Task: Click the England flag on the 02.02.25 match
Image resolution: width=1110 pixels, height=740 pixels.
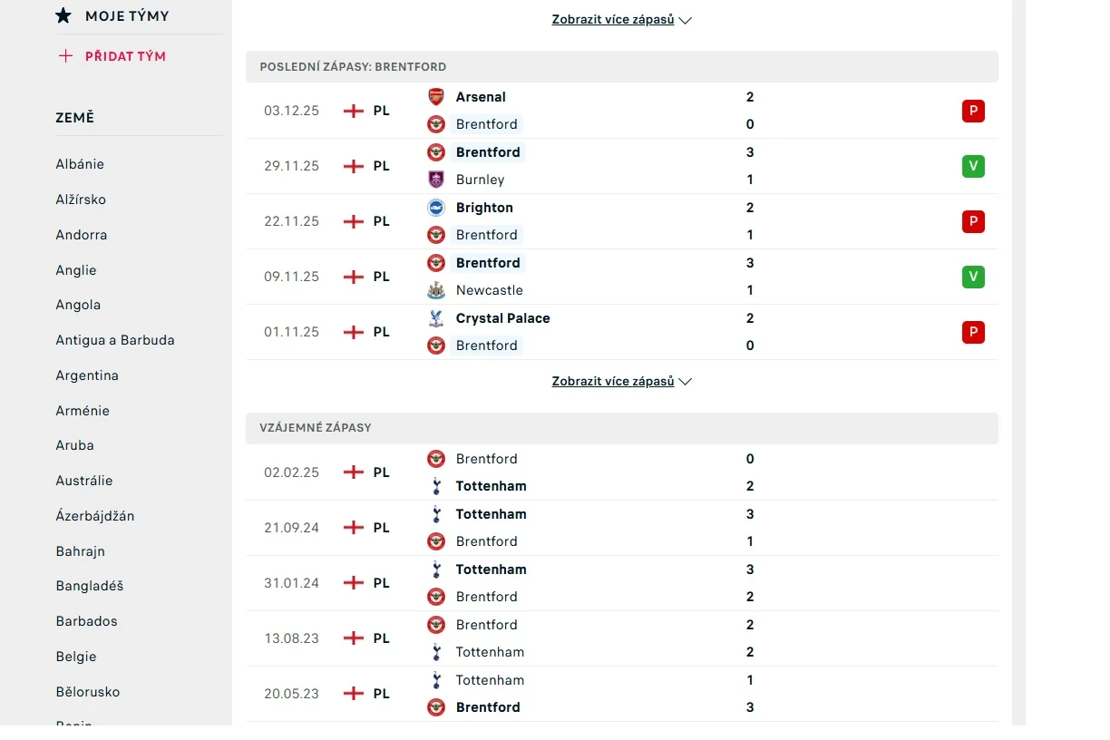Action: click(x=353, y=472)
